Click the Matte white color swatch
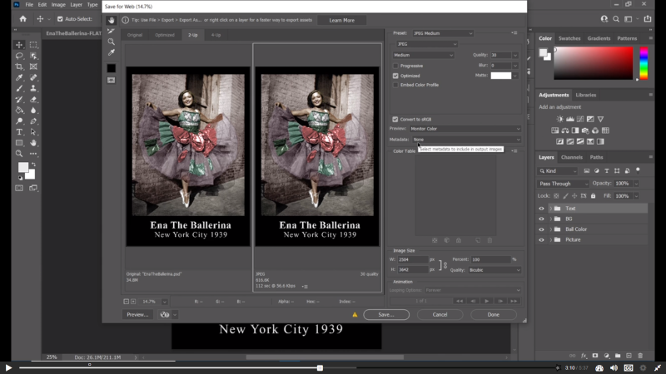This screenshot has height=374, width=666. tap(501, 76)
